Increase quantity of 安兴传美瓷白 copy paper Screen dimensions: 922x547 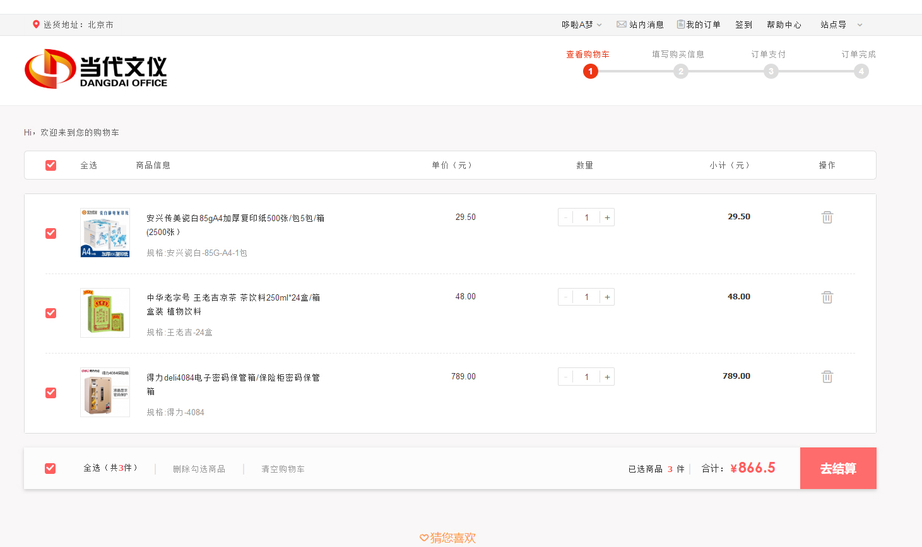607,217
